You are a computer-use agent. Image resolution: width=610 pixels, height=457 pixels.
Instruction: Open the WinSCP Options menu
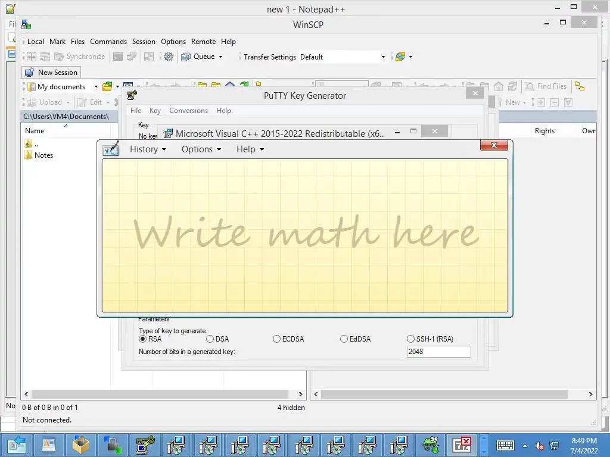pyautogui.click(x=173, y=42)
